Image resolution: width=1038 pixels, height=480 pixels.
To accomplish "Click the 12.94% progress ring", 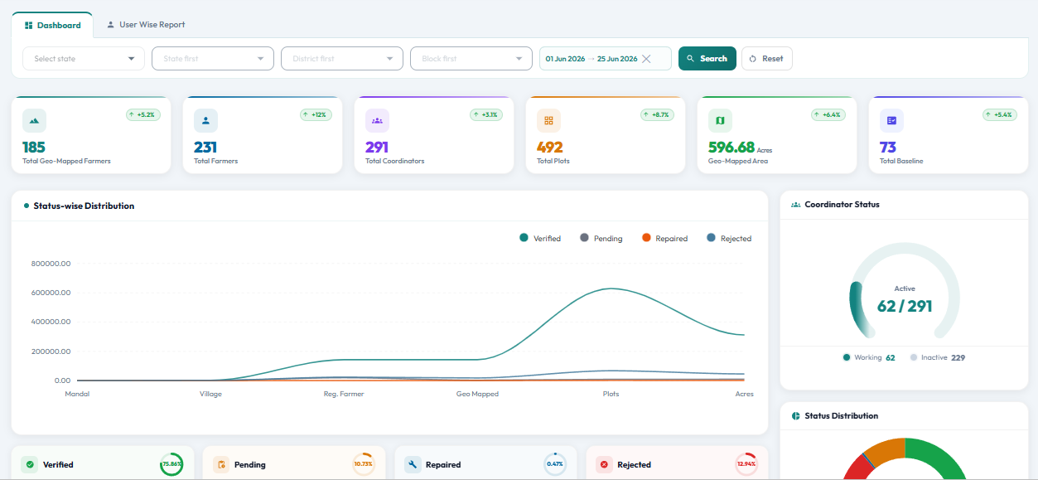I will point(746,464).
